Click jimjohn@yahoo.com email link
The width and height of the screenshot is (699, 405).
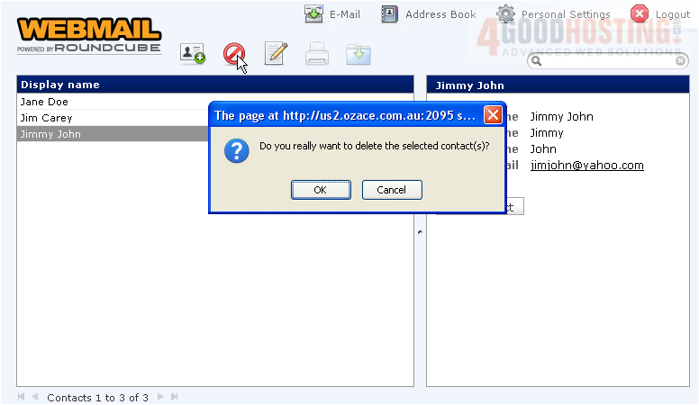586,166
